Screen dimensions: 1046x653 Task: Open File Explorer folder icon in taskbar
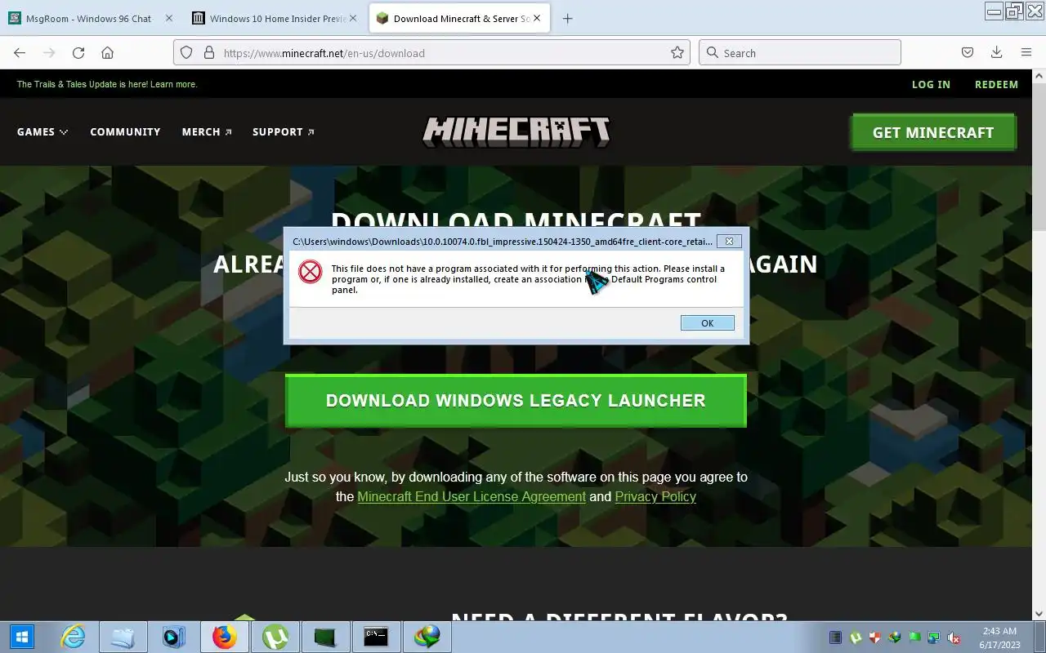[x=123, y=637]
